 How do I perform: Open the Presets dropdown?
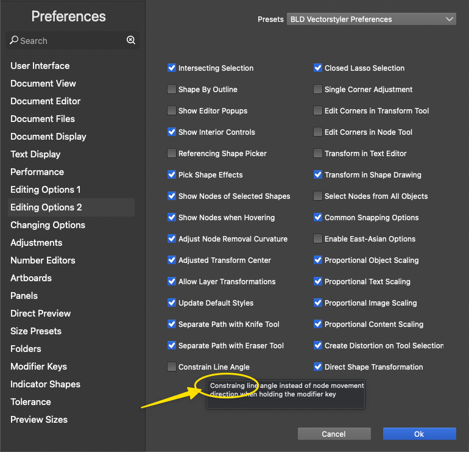(x=371, y=20)
